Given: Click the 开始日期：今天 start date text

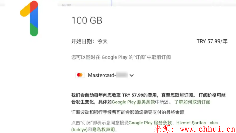Looking at the screenshot, I should [90, 41].
